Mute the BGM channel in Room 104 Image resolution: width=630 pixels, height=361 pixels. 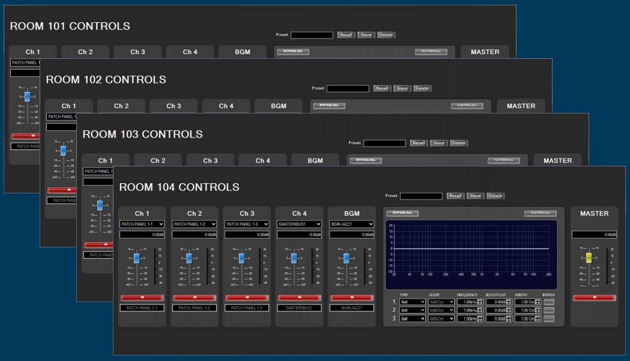351,297
